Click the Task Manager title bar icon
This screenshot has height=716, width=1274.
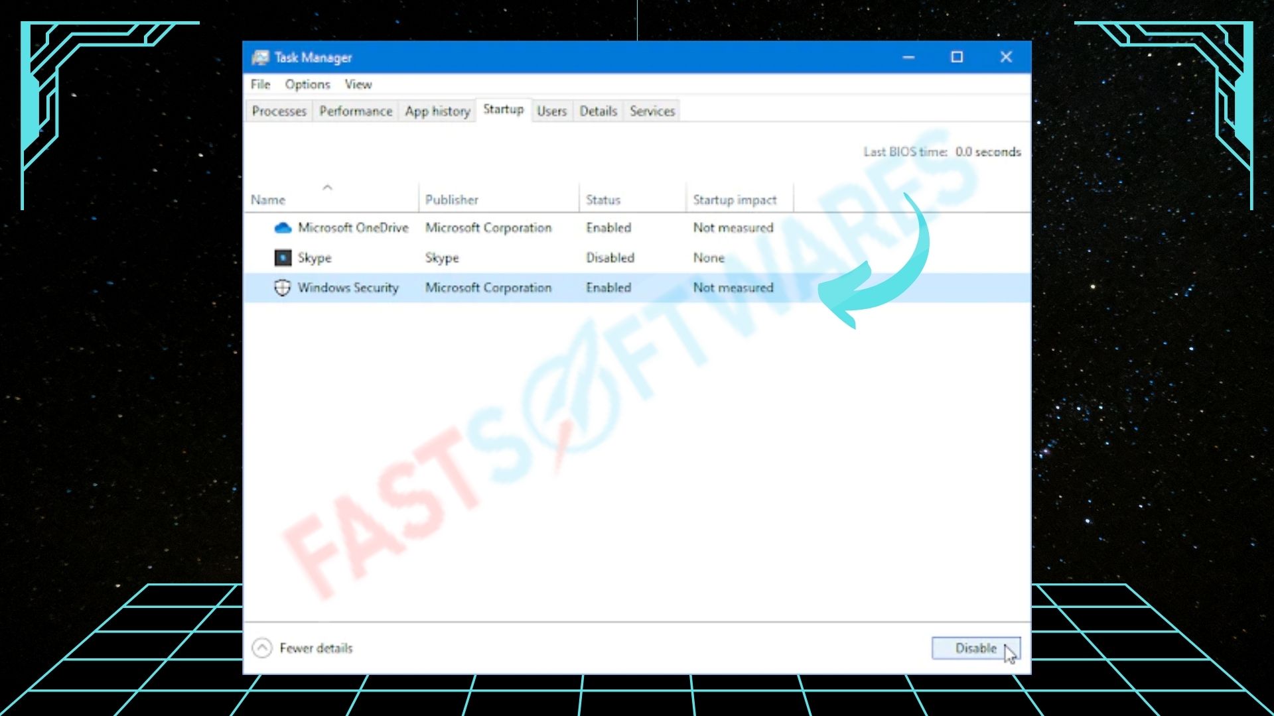coord(260,58)
